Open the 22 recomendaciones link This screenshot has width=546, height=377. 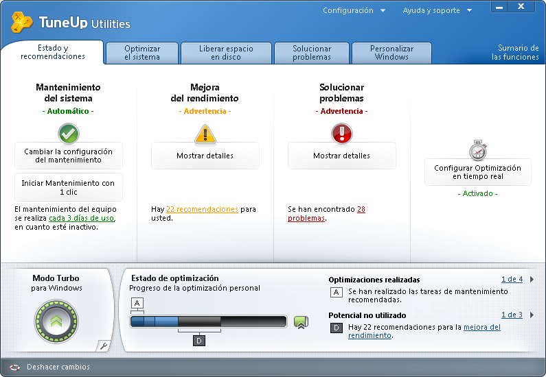click(x=203, y=209)
